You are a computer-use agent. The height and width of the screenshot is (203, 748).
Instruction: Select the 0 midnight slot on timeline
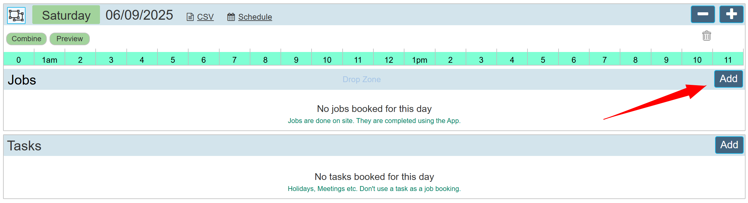pyautogui.click(x=18, y=60)
